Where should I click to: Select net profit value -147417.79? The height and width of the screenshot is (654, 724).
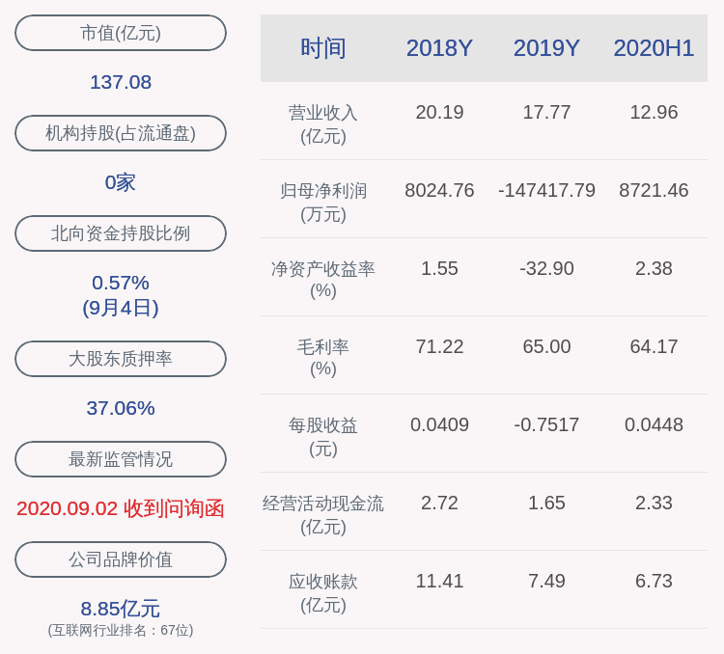coord(546,190)
